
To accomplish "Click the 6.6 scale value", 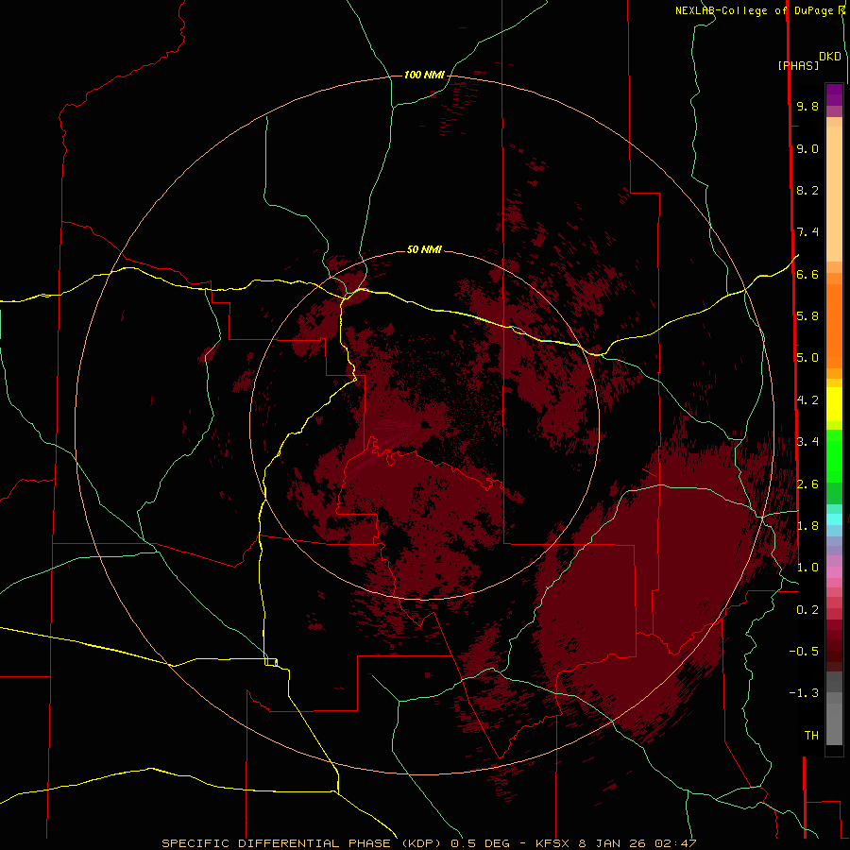I will (807, 274).
